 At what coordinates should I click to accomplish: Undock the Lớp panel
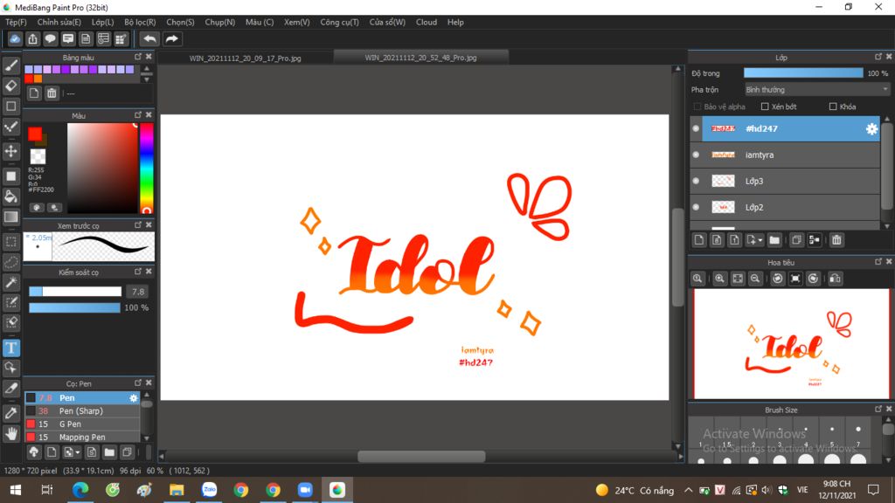878,57
